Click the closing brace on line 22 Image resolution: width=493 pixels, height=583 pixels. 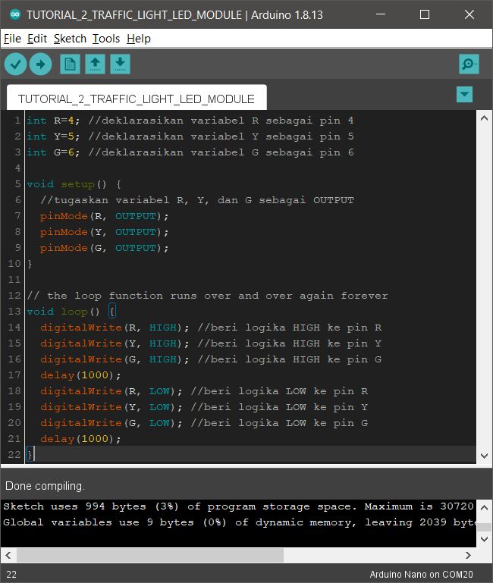pos(30,455)
